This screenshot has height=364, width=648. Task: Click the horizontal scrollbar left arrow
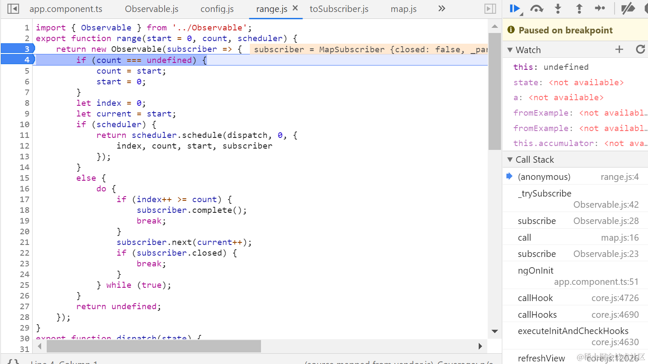point(39,346)
